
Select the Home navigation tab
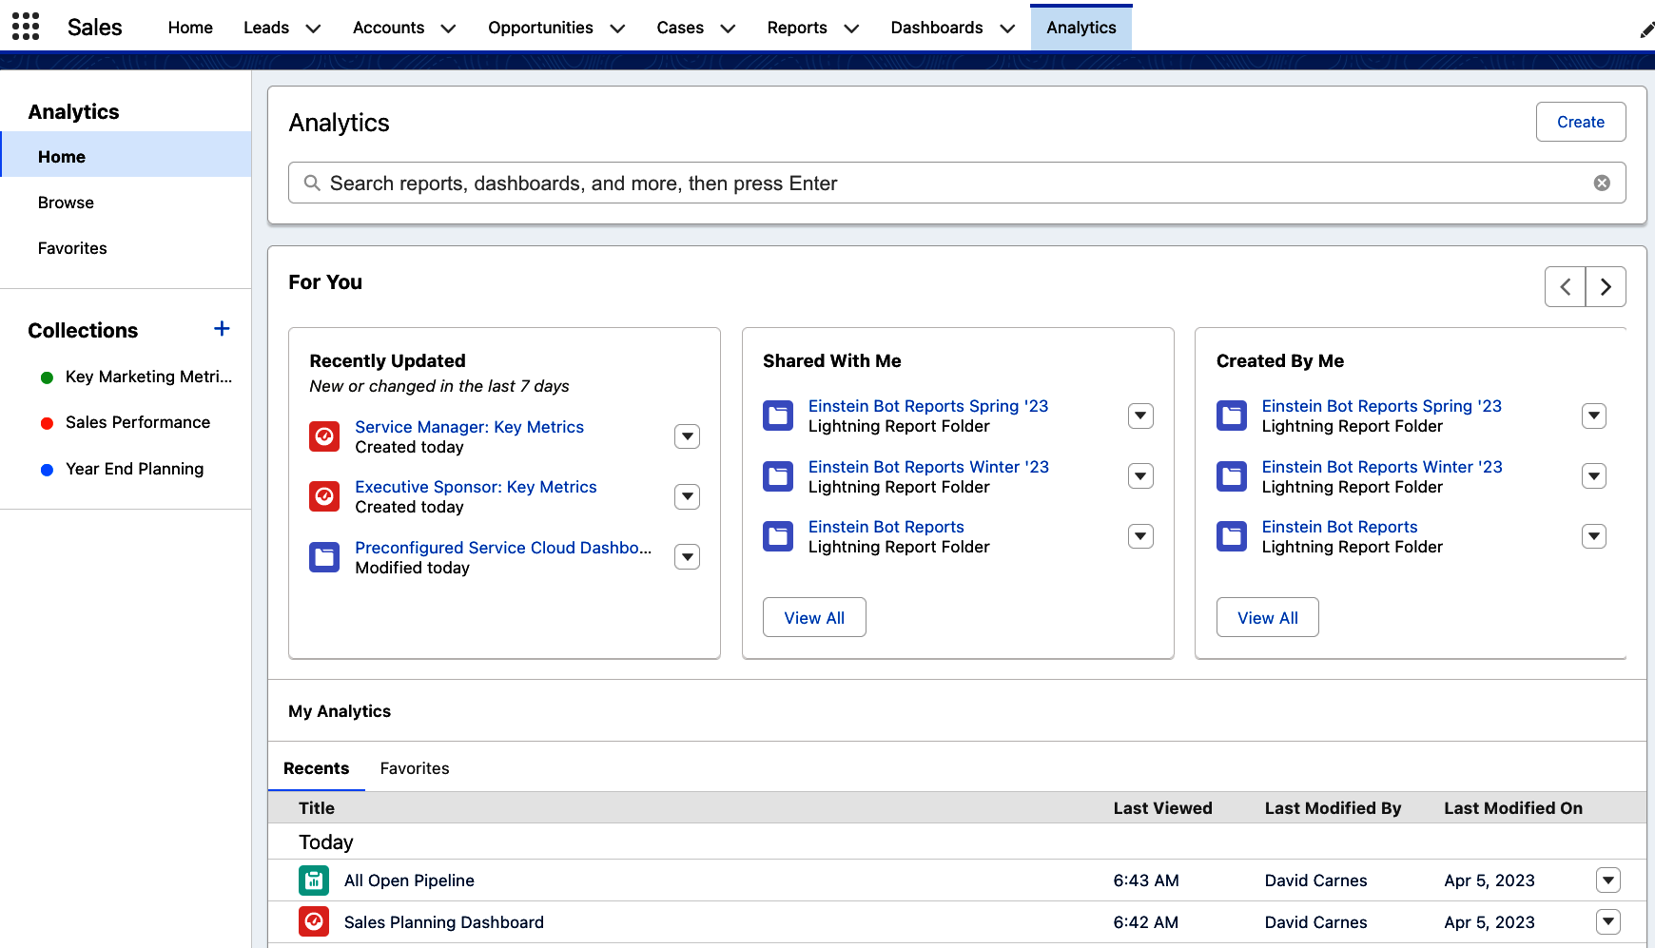click(190, 28)
